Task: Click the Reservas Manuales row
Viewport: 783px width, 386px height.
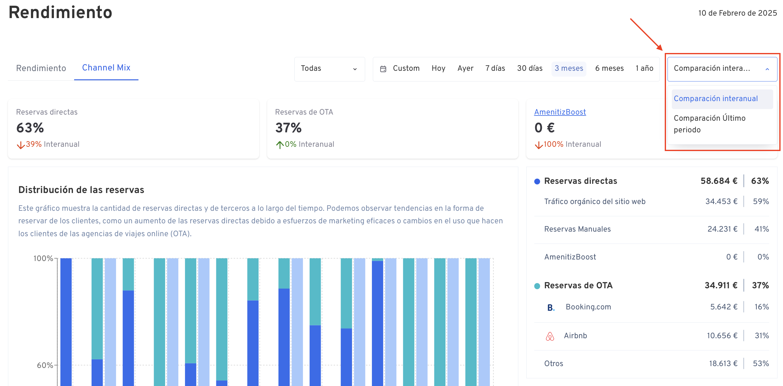Action: pos(652,229)
